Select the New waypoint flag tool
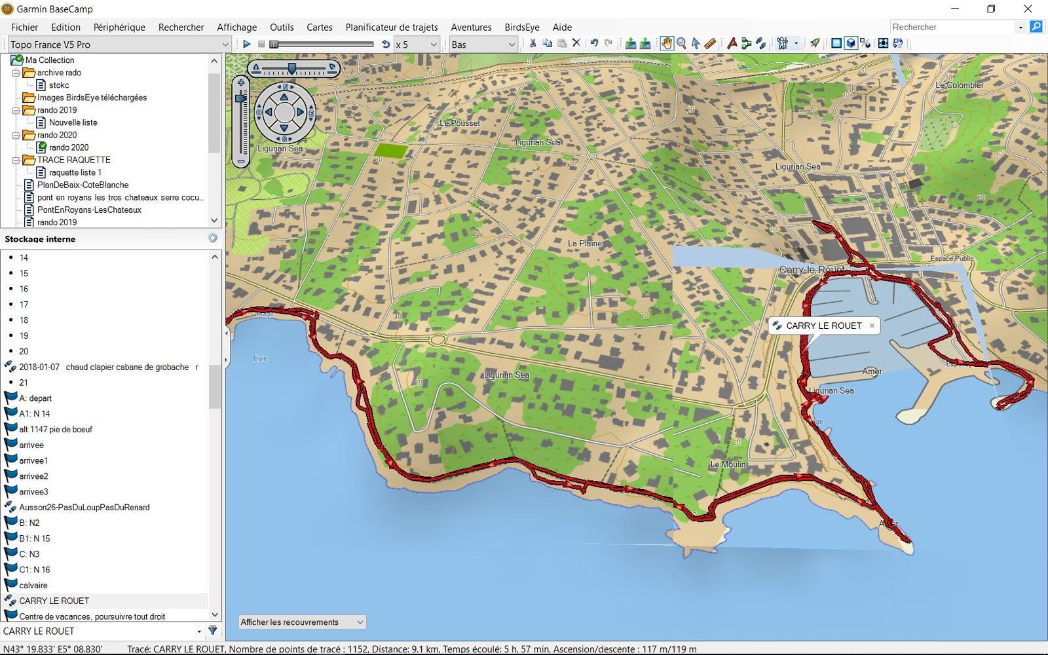 point(732,43)
